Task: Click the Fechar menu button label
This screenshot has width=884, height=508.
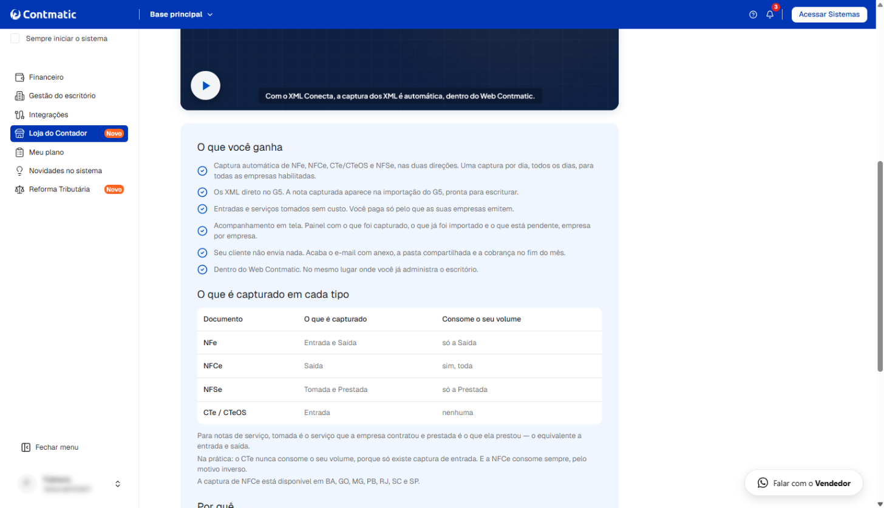Action: (56, 447)
